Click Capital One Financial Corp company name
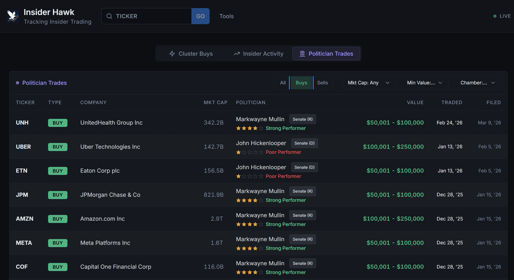The height and width of the screenshot is (280, 514). (x=116, y=267)
